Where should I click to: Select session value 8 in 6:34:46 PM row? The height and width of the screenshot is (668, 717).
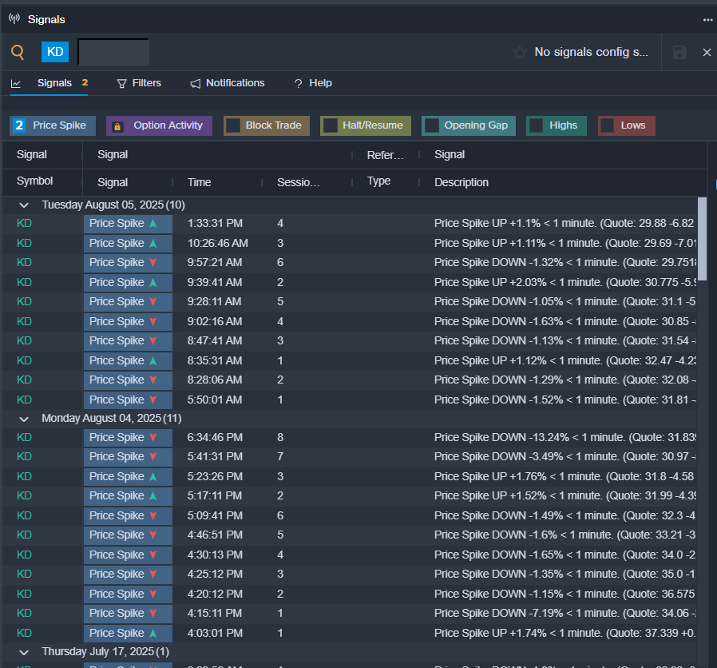tap(280, 437)
